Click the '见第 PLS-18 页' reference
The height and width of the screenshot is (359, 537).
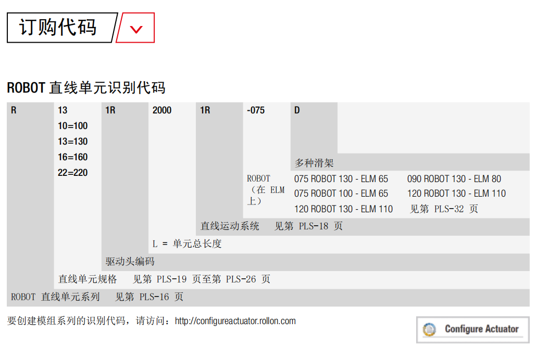[x=308, y=226]
